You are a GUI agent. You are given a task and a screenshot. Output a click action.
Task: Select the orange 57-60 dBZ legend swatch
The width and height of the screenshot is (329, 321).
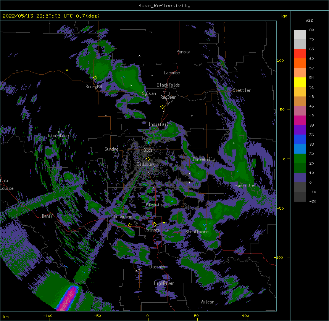(x=300, y=63)
